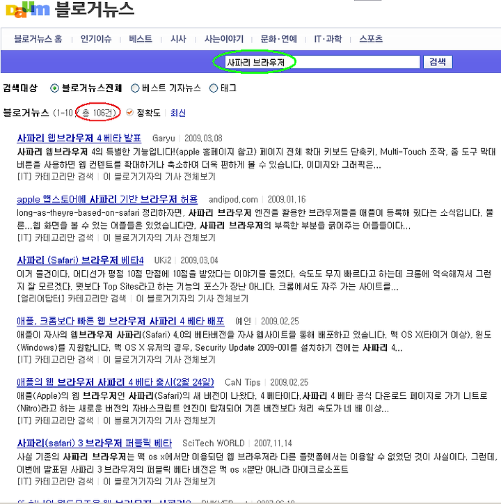Screen dimensions: 501x504
Task: Select 베스트 기자뉴스 radio option
Action: (135, 88)
